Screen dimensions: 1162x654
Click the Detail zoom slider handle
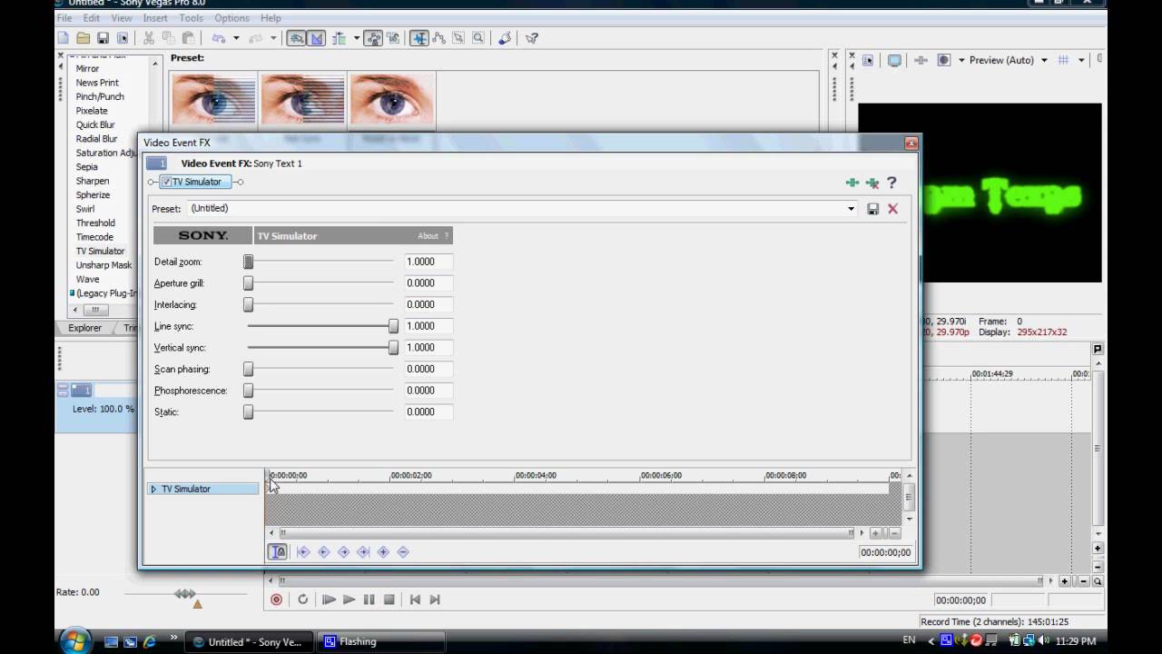(248, 262)
